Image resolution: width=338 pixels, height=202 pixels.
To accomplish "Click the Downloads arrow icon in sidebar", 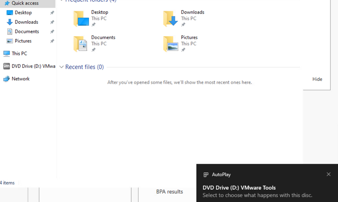I will pos(10,22).
